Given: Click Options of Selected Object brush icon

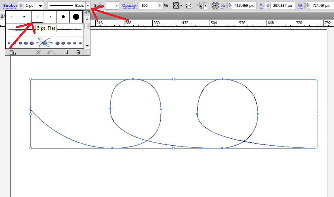Looking at the screenshot, I should tap(51, 52).
